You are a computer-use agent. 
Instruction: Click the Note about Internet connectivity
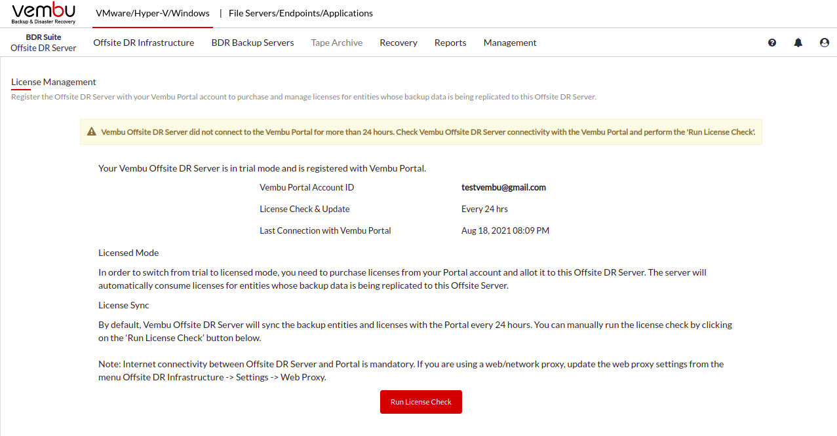click(x=411, y=371)
